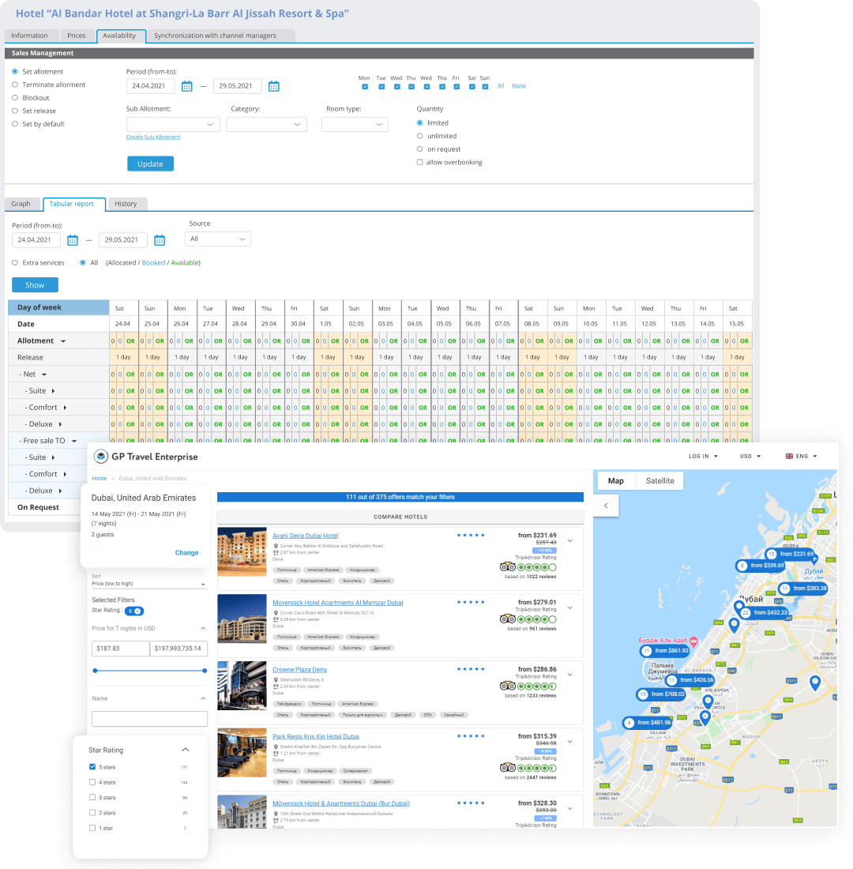The height and width of the screenshot is (869, 853).
Task: Collapse the Star Rating filter section
Action: [185, 750]
